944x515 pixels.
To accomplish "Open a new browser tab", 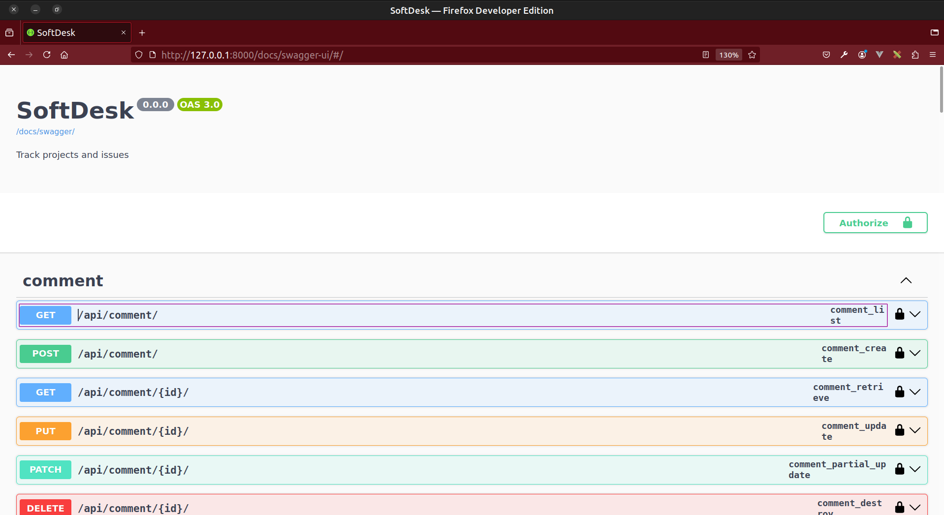I will click(142, 32).
